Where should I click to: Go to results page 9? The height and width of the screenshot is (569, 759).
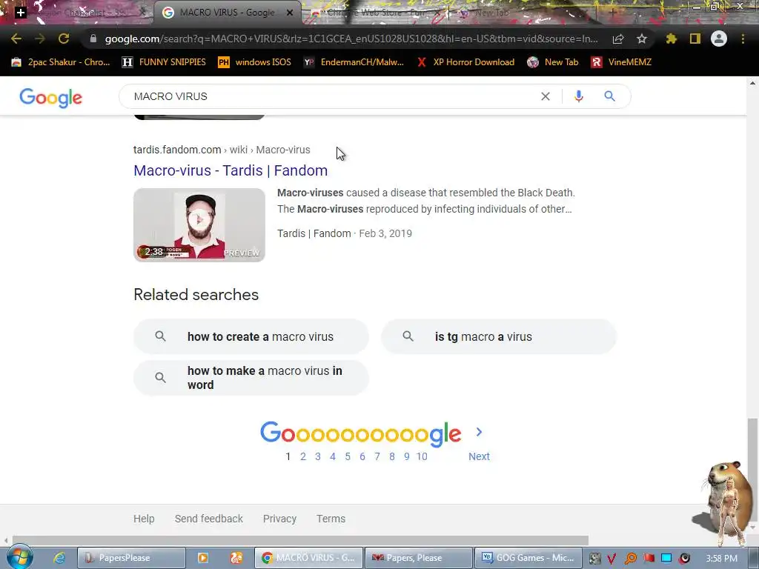[x=407, y=456]
